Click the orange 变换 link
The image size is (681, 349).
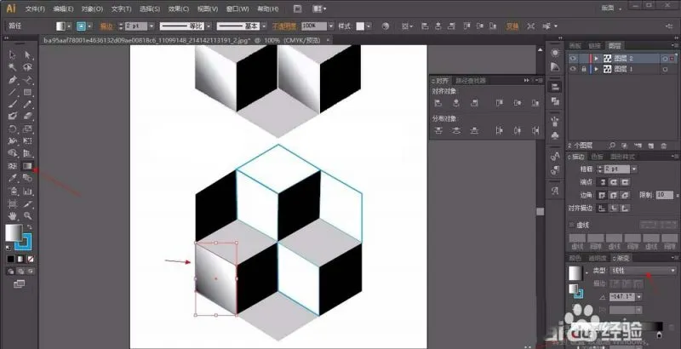pyautogui.click(x=512, y=26)
